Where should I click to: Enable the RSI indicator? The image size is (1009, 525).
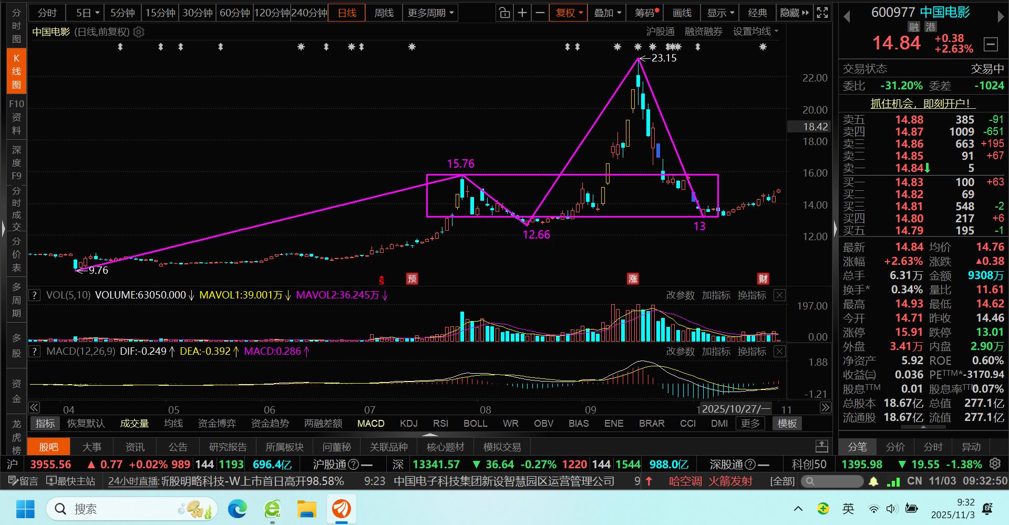pos(441,424)
